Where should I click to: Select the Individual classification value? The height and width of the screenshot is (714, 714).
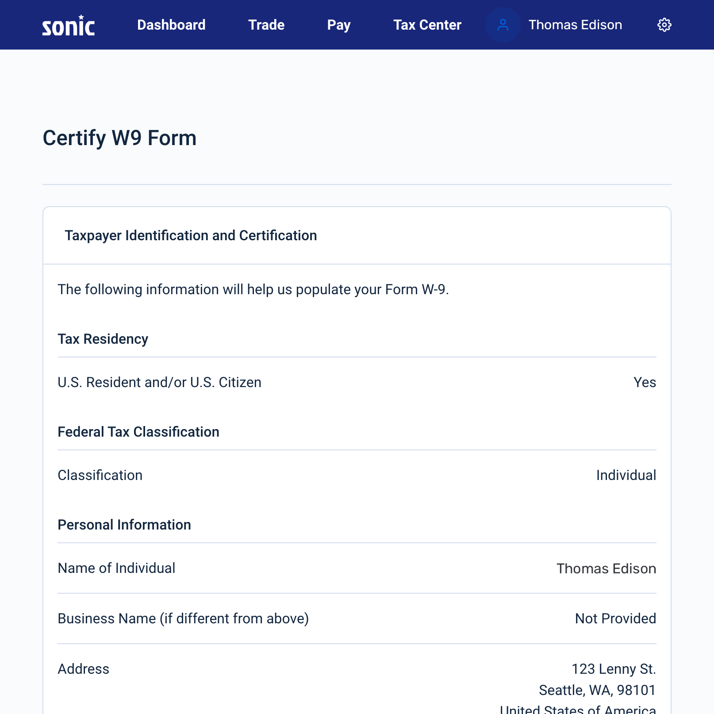pos(626,475)
